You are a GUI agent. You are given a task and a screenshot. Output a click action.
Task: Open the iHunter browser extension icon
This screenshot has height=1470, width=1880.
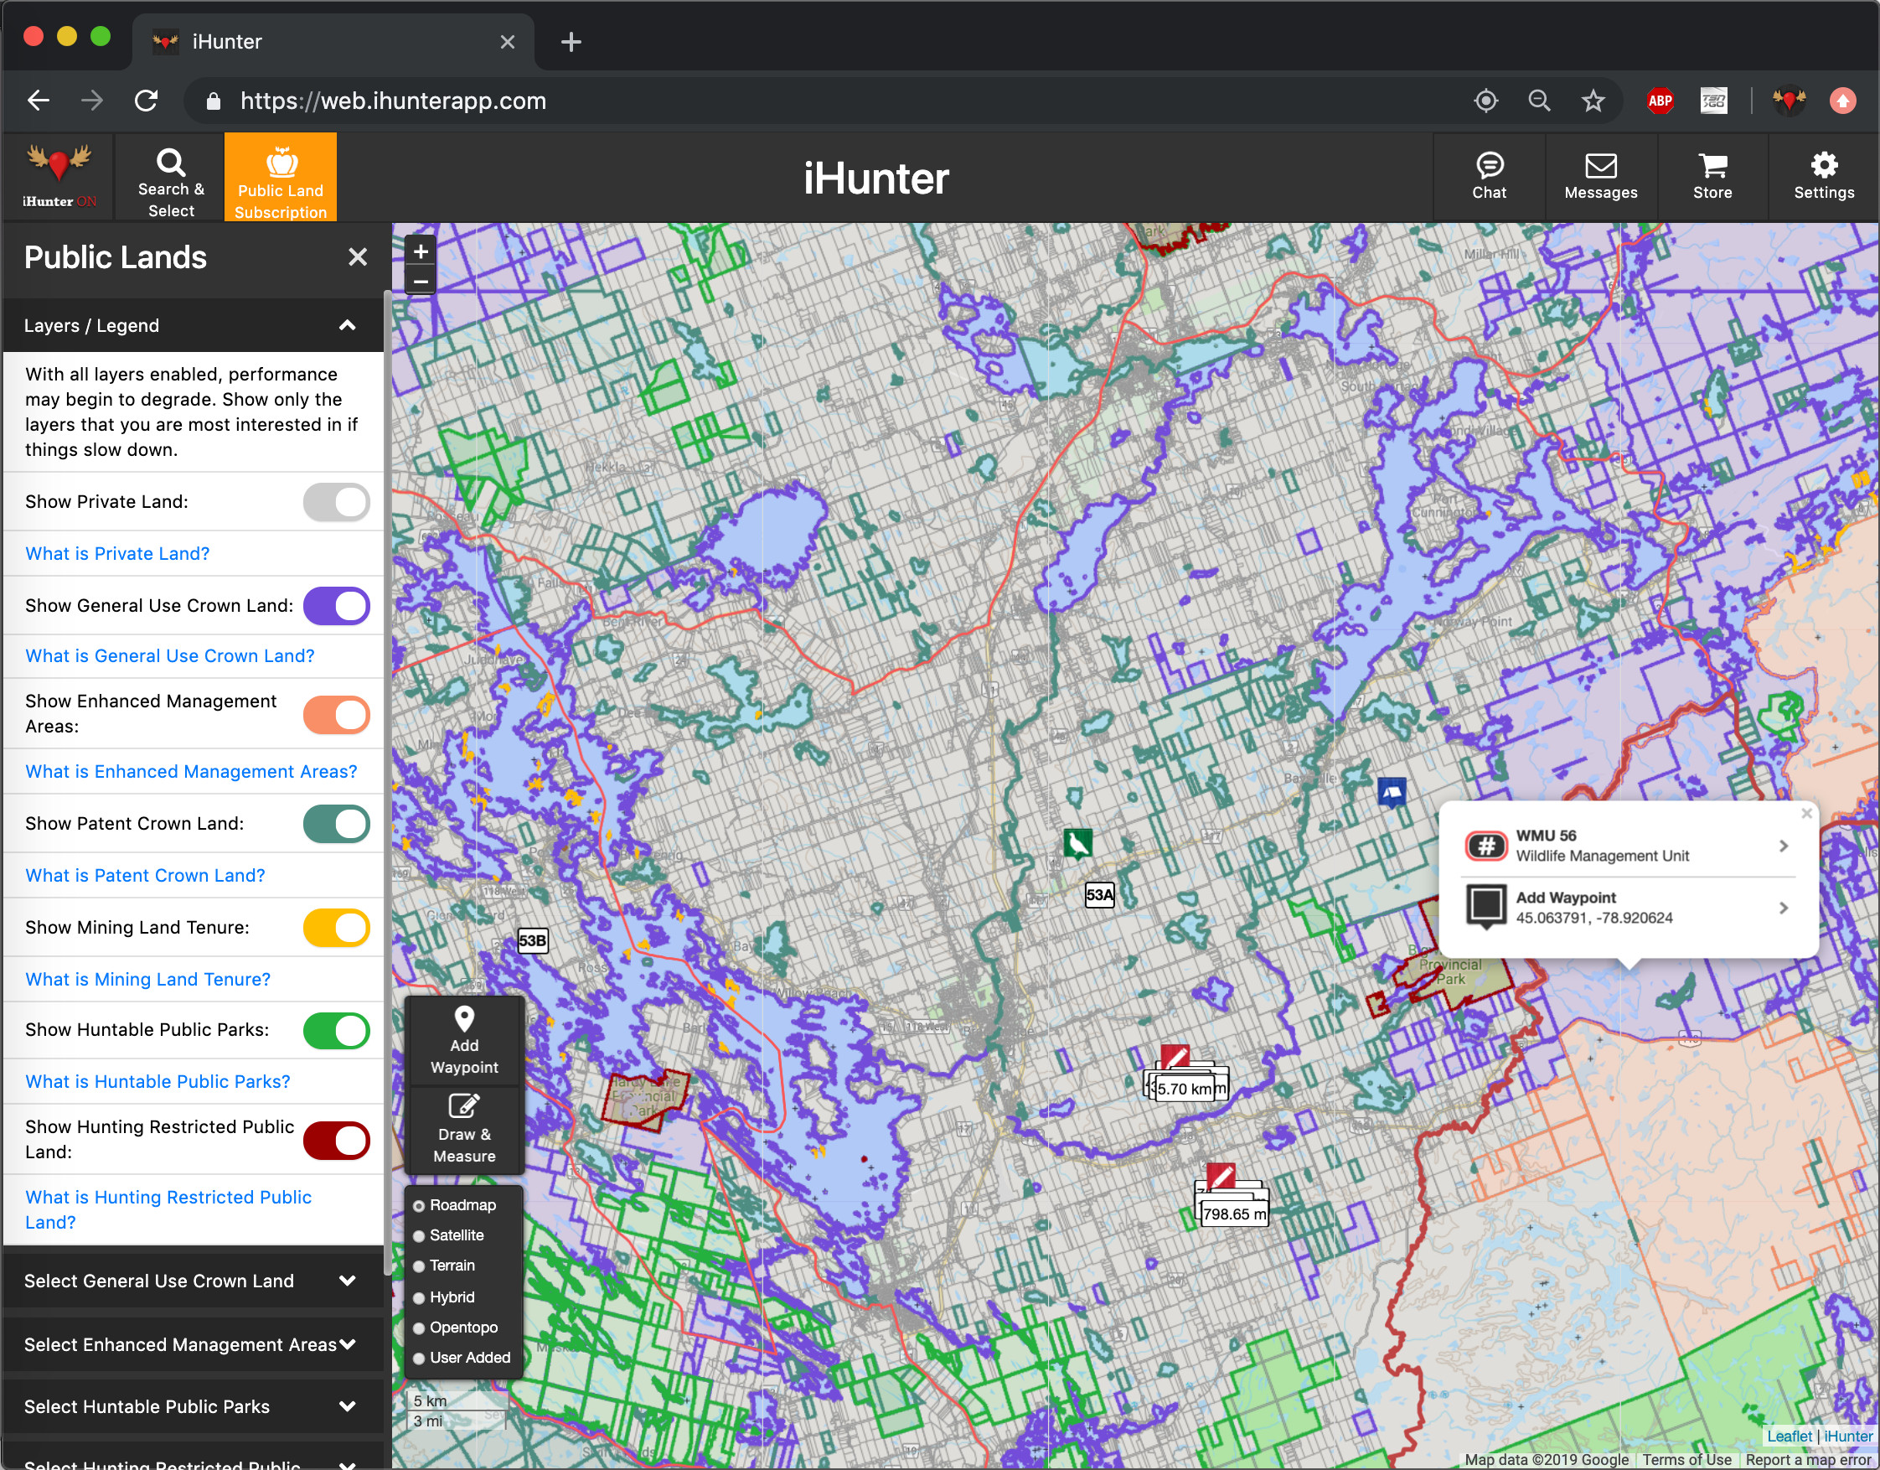(1789, 101)
